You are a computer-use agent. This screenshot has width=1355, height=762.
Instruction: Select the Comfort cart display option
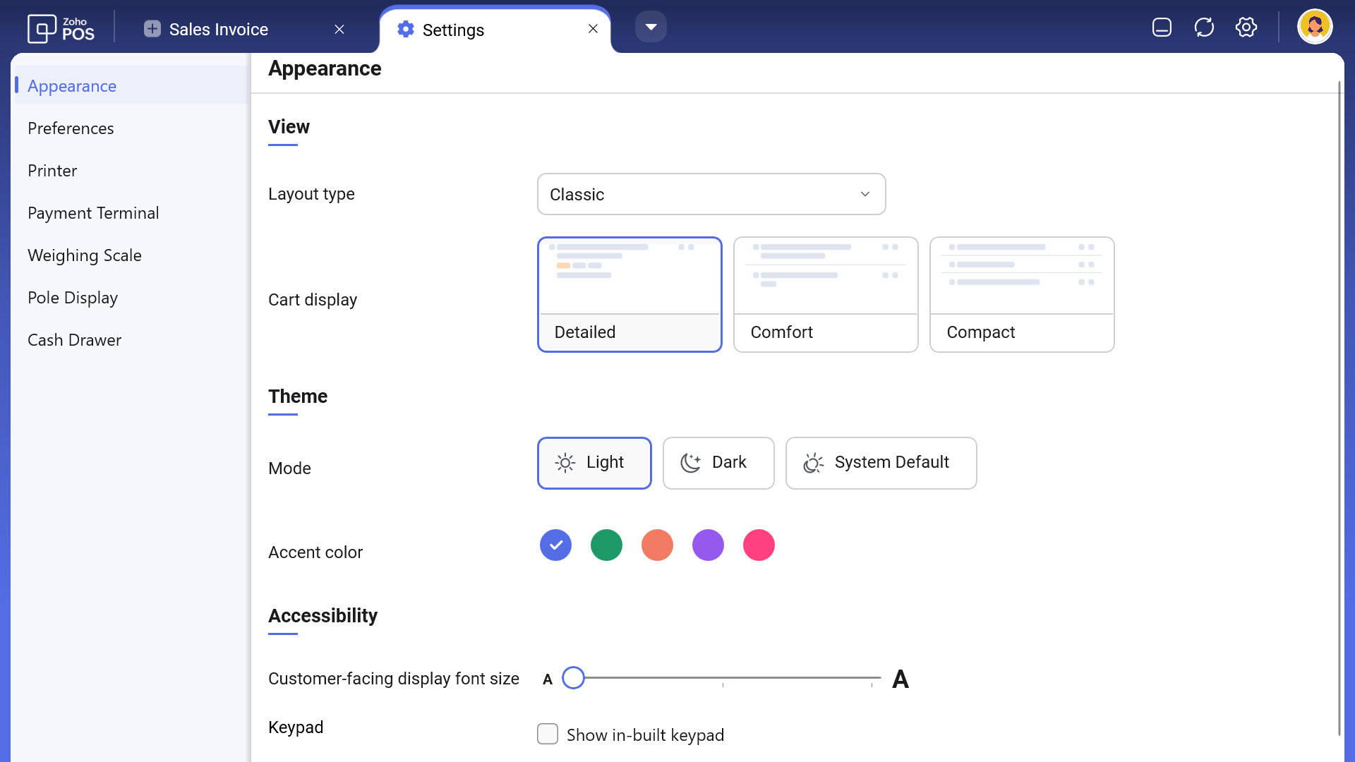point(825,294)
